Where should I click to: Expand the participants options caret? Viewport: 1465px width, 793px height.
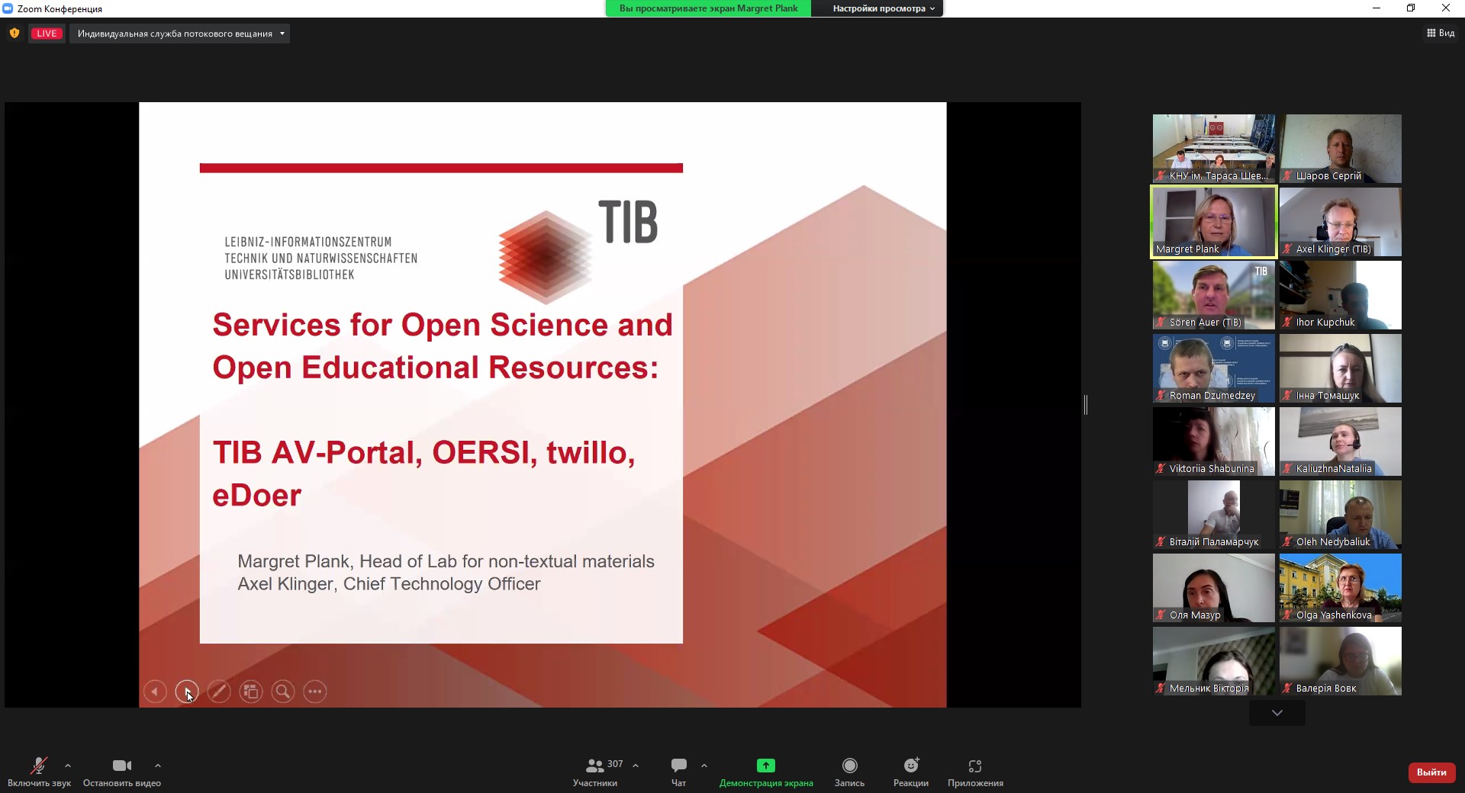pyautogui.click(x=636, y=766)
